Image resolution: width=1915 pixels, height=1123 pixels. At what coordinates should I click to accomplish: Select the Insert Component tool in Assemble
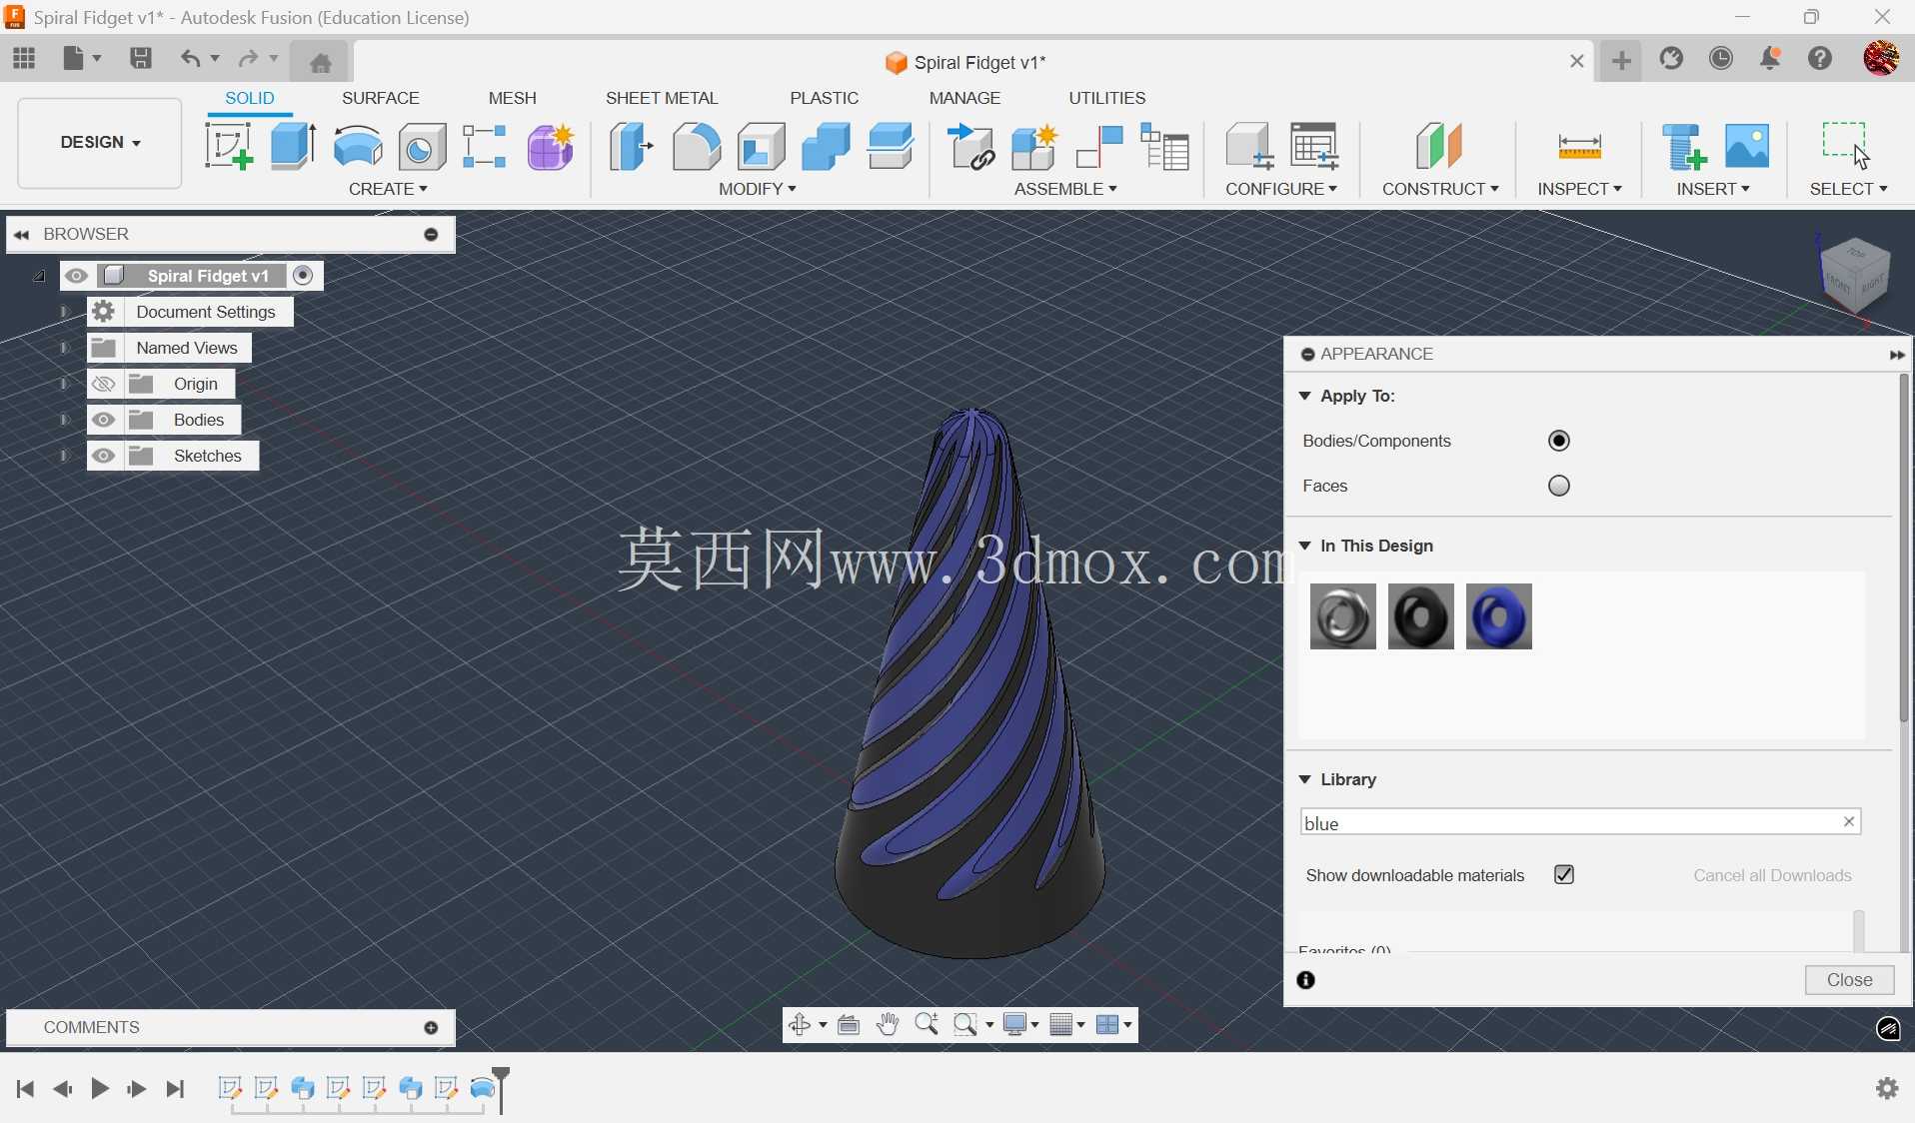click(x=970, y=146)
